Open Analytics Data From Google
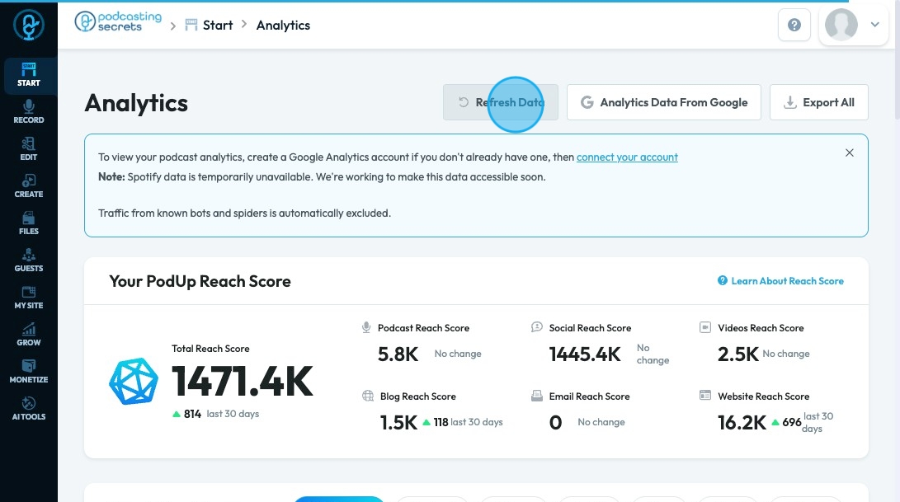Image resolution: width=900 pixels, height=502 pixels. (x=664, y=102)
